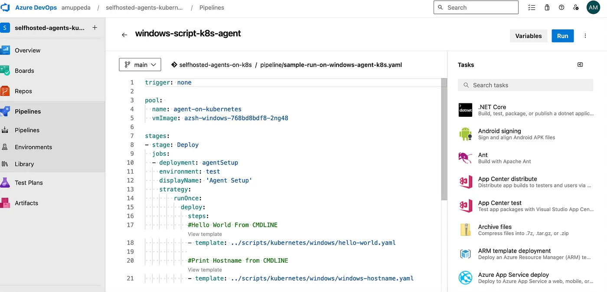The image size is (607, 292).
Task: Click the sample-run-on-windows-agent-k8s.yaml file name
Action: (x=343, y=65)
